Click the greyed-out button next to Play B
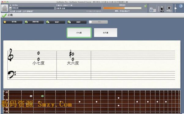The image size is (184, 114). [98, 22]
